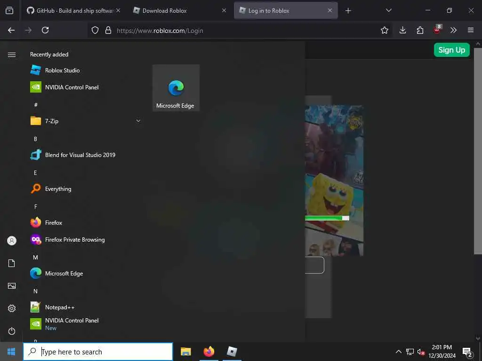Viewport: 482px width, 361px height.
Task: Show more tools overflow chevron
Action: coord(453,30)
